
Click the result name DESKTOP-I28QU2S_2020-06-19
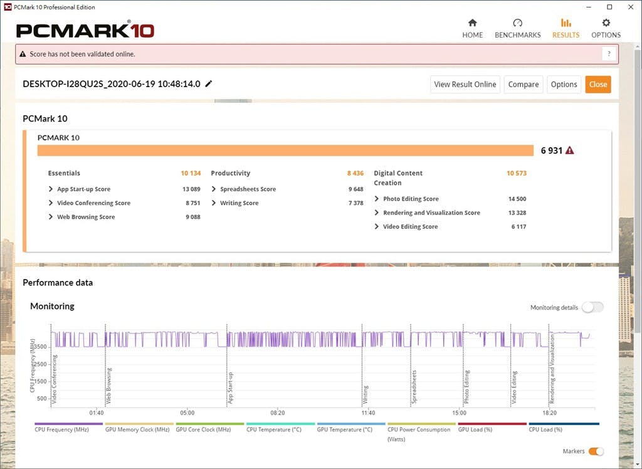112,84
